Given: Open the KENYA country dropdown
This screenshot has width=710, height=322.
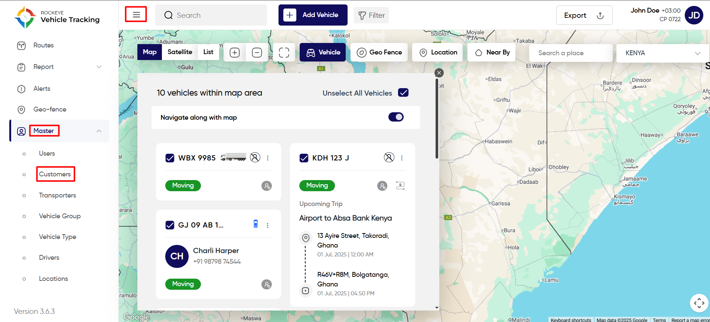Looking at the screenshot, I should pyautogui.click(x=662, y=53).
